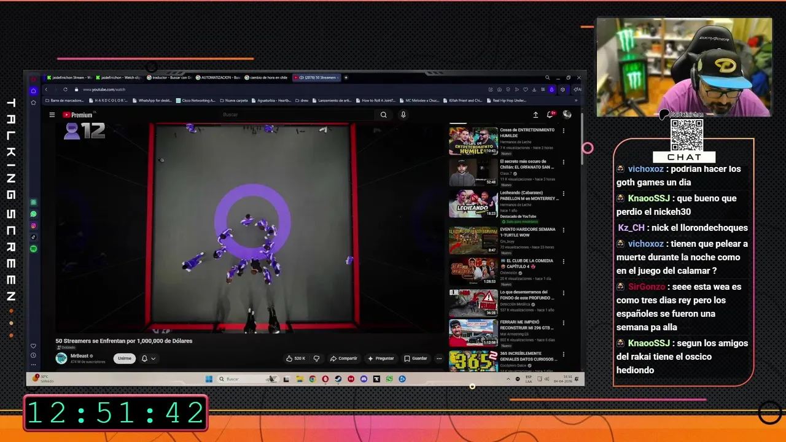Open options for EL CLUB DE LA COMEDIA video
786x442 pixels.
pos(564,261)
